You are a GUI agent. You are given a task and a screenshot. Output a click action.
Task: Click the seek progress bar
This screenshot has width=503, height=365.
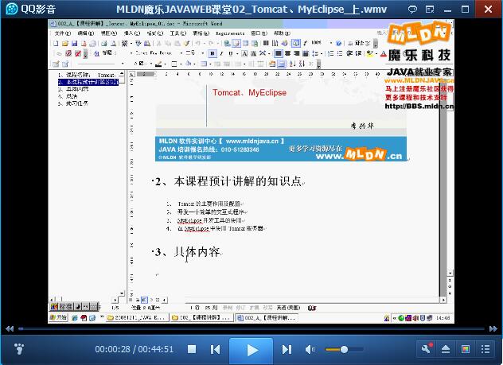pos(251,328)
